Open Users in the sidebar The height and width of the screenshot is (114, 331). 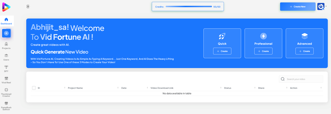6,57
